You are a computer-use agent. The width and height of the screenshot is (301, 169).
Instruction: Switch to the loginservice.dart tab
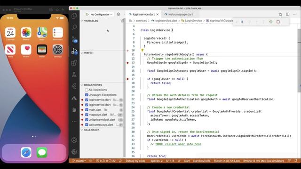pyautogui.click(x=143, y=15)
